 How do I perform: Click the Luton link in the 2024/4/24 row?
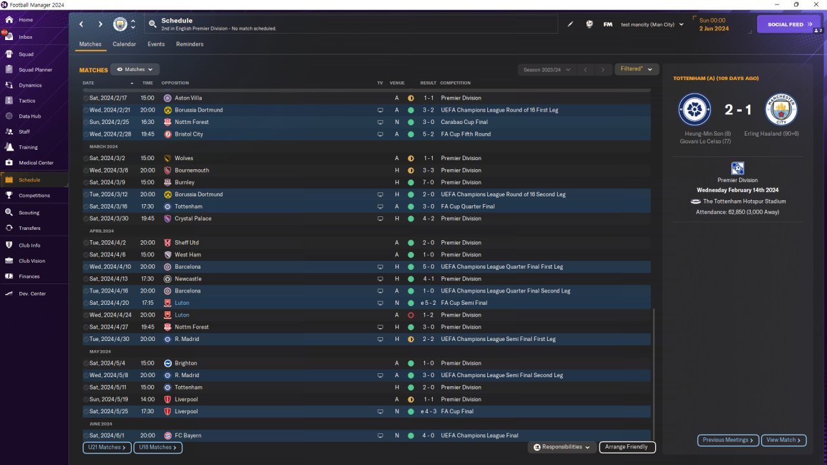[x=182, y=315]
